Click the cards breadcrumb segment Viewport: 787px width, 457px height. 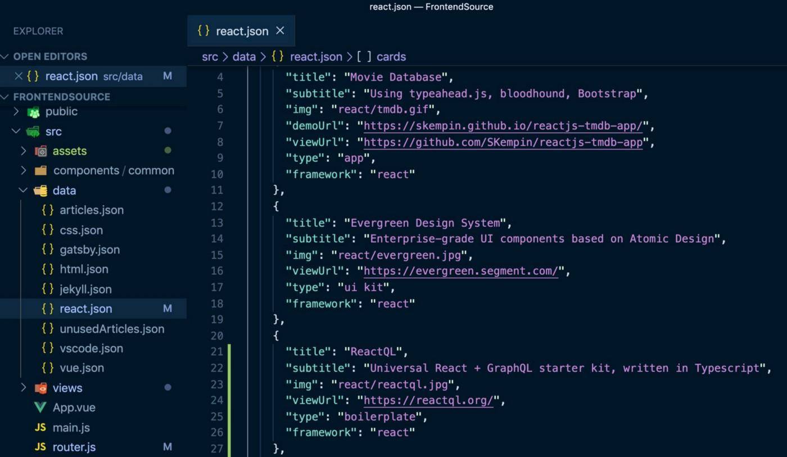391,57
